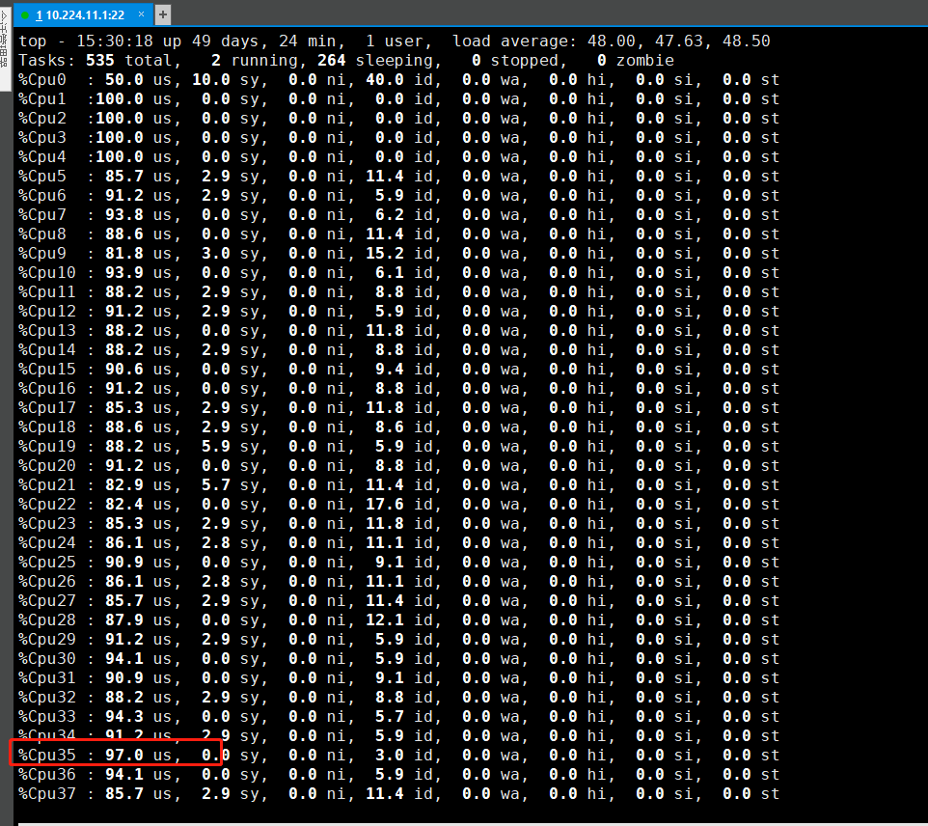The width and height of the screenshot is (928, 826).
Task: Click the green connection status dot
Action: 25,15
